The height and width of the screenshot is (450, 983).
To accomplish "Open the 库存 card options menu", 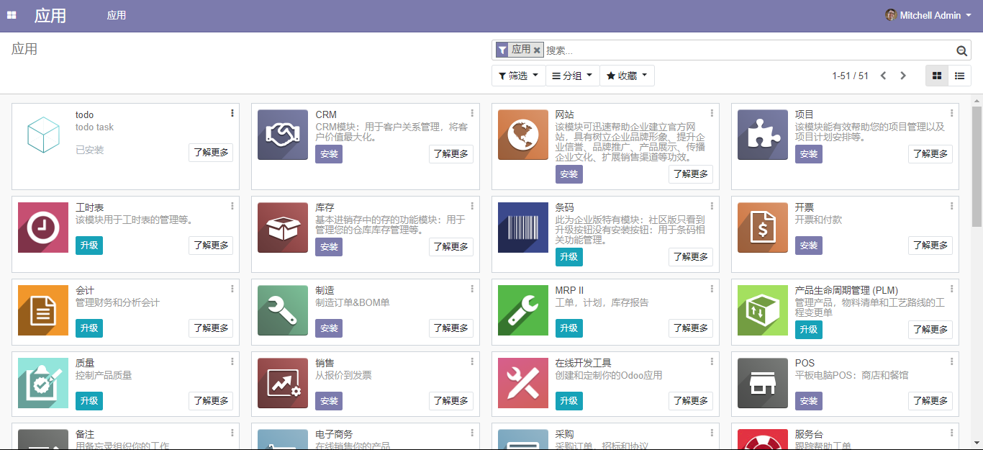I will click(x=472, y=206).
